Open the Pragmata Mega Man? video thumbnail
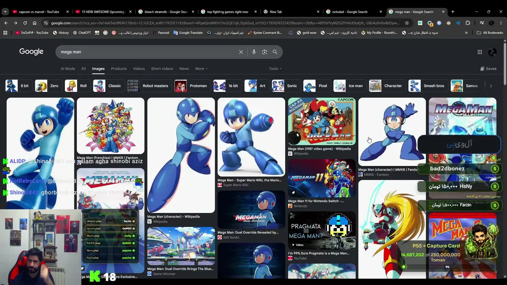This screenshot has width=507, height=285. click(322, 230)
